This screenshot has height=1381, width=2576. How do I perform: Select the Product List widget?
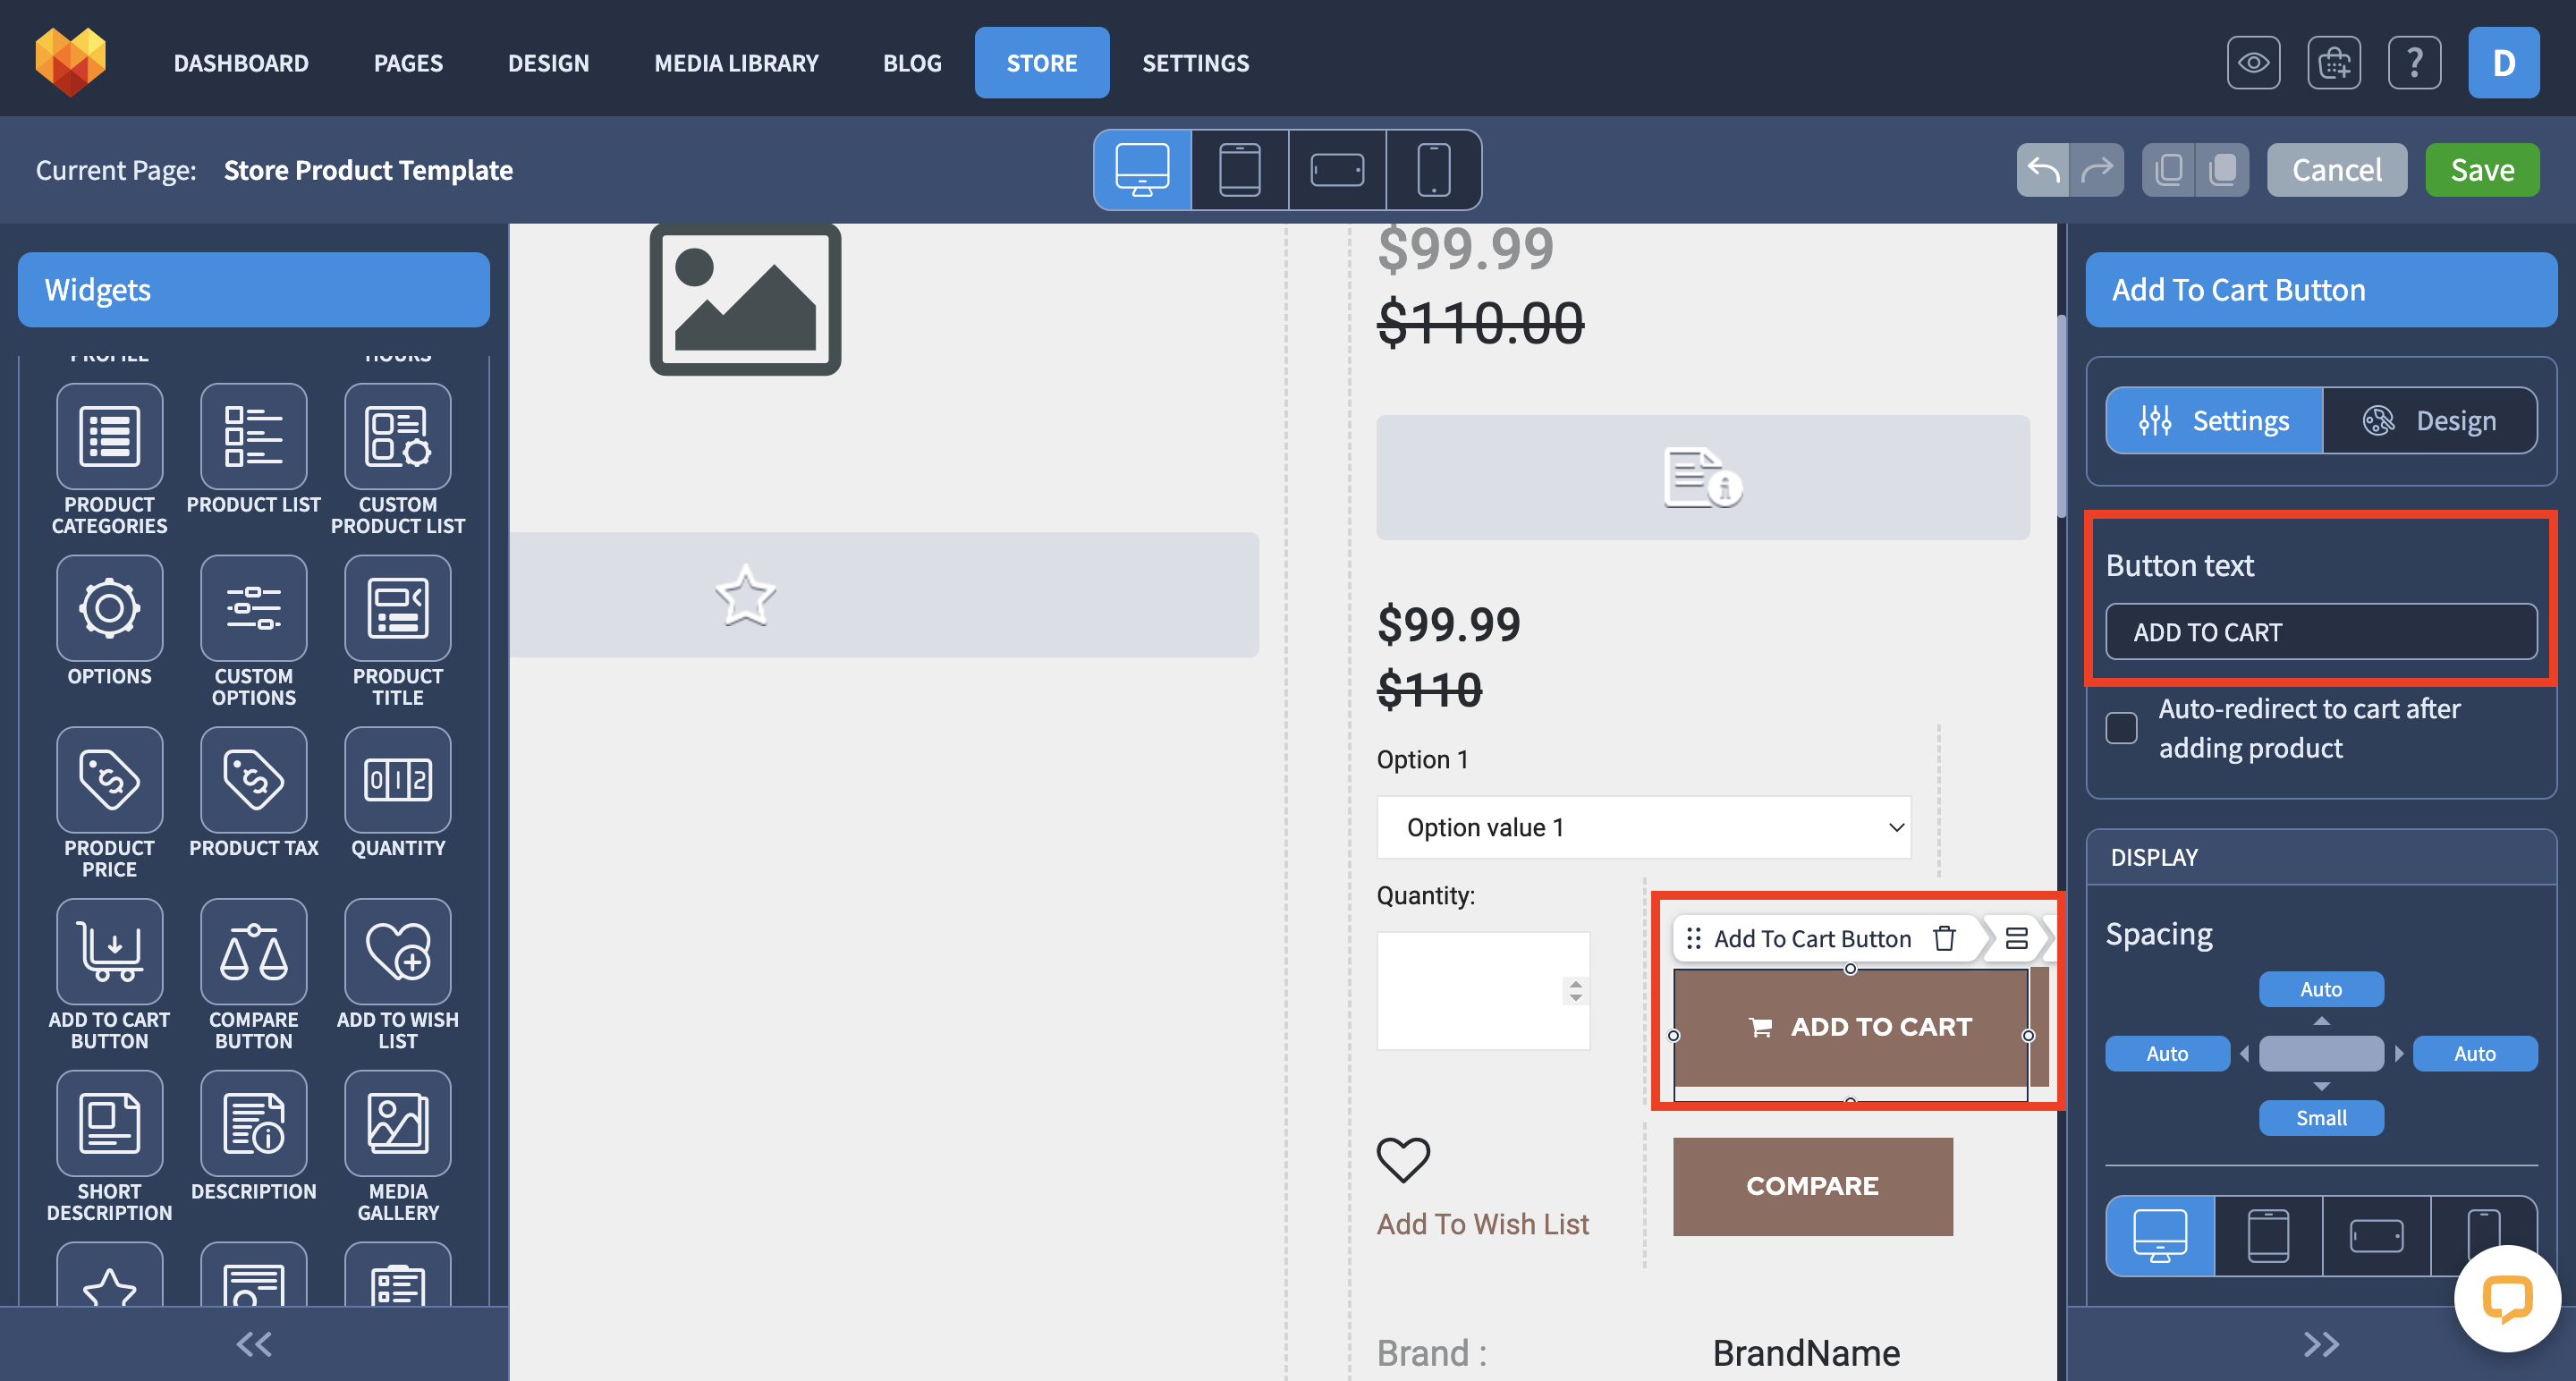(253, 437)
